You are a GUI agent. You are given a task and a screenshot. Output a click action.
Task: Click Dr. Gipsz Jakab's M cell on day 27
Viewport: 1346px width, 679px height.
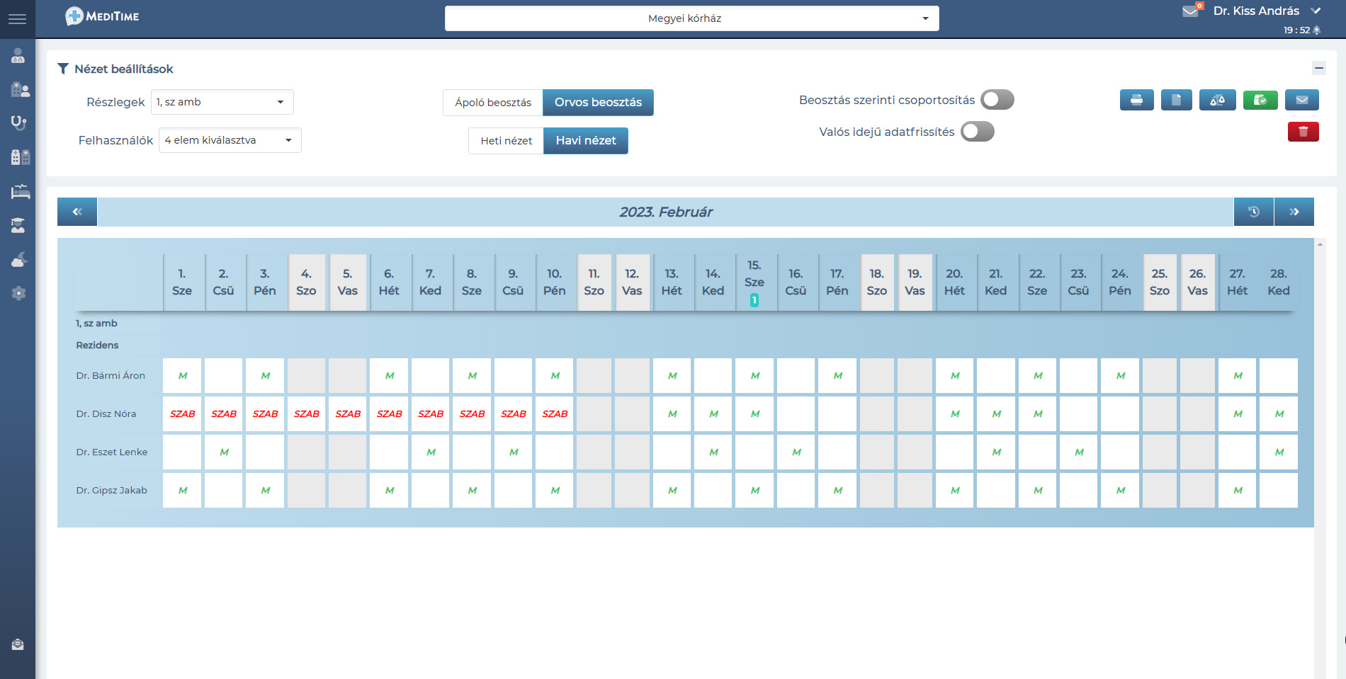(x=1238, y=491)
